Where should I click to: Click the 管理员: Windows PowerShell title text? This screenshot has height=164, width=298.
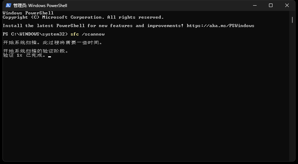point(40,6)
